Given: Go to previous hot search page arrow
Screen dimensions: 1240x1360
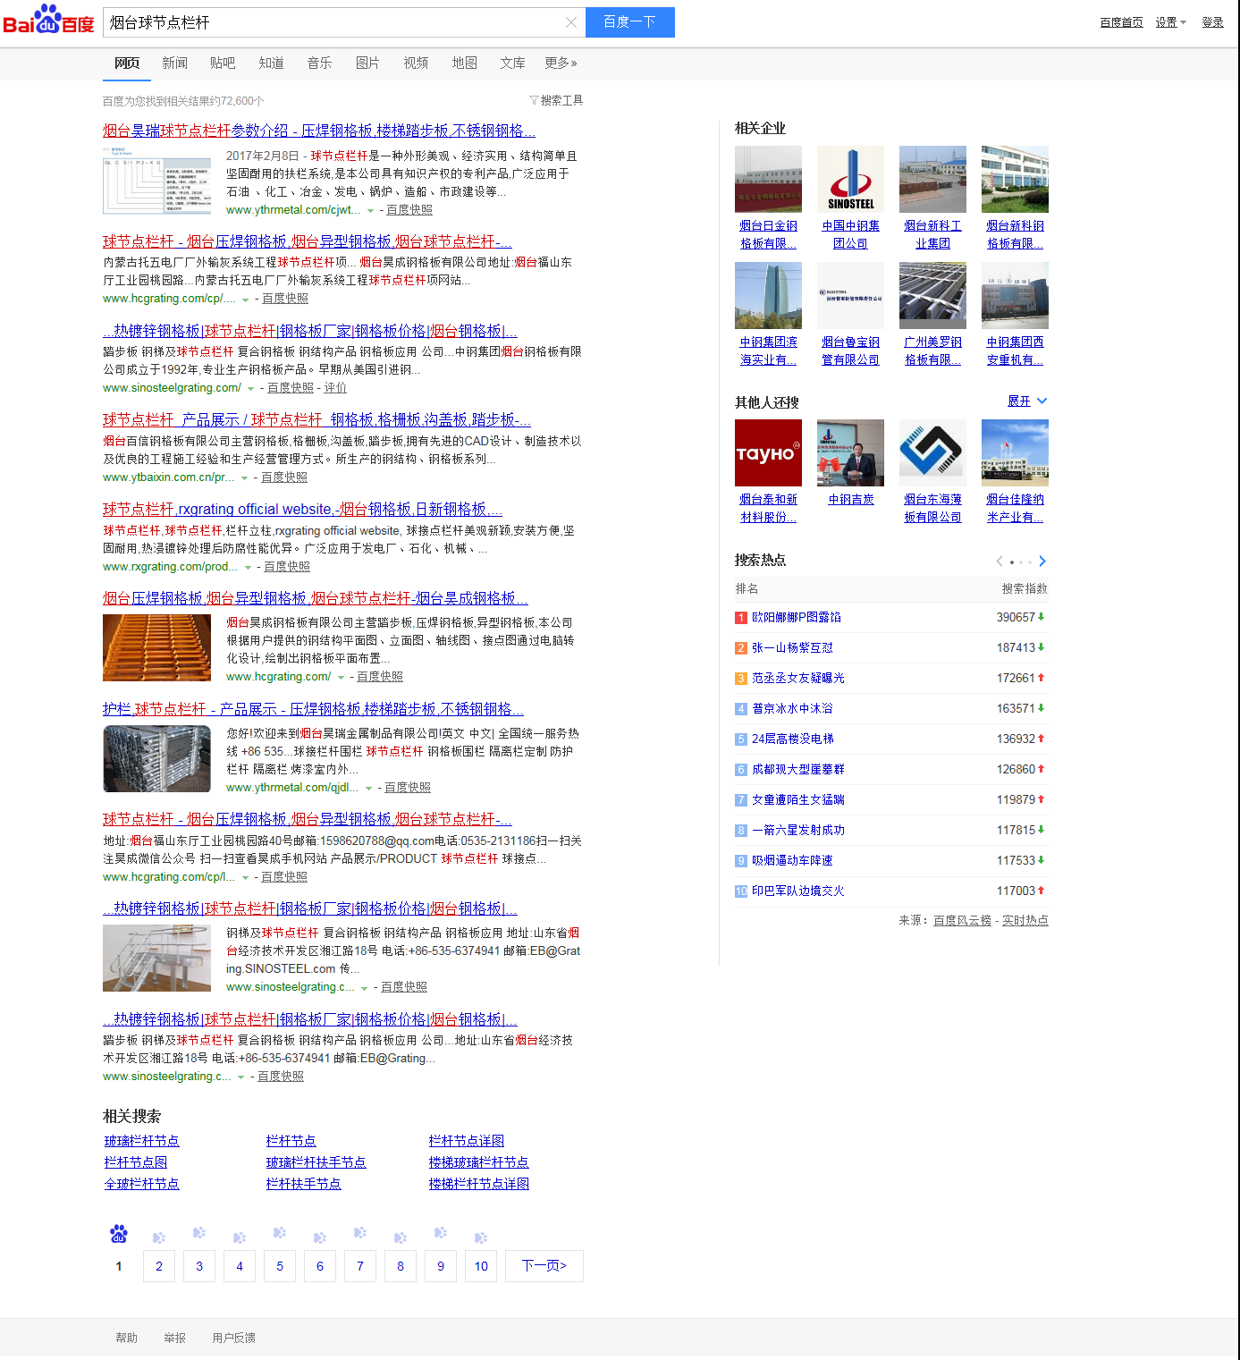Looking at the screenshot, I should (1000, 562).
